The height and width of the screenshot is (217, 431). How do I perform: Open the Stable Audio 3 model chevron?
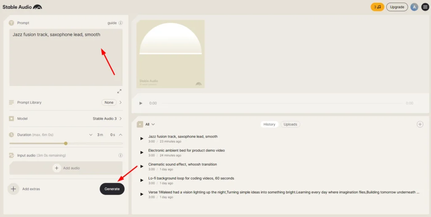pos(120,118)
